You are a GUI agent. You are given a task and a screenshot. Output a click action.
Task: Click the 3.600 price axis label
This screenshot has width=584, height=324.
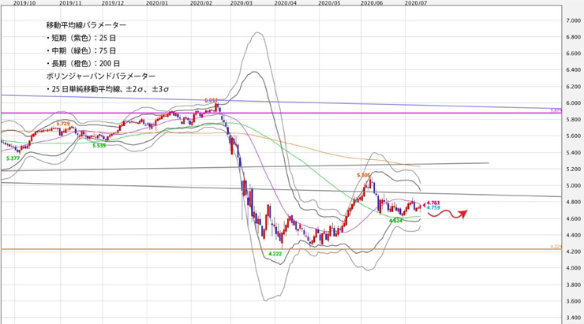[x=574, y=301]
